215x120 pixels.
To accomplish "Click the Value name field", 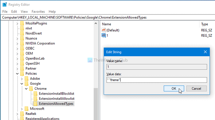I will point(157,67).
